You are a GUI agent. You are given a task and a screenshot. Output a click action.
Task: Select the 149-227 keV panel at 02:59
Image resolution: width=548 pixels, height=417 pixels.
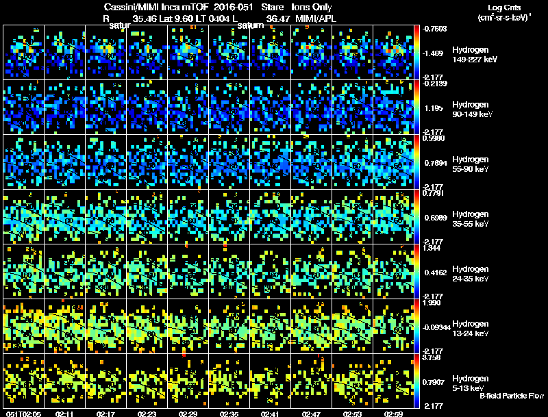[393, 53]
